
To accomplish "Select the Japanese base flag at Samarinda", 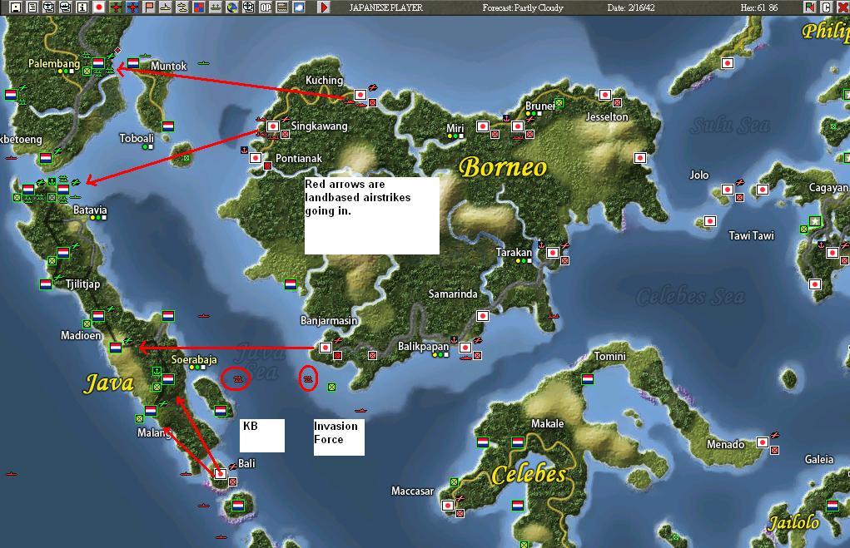I will click(483, 316).
